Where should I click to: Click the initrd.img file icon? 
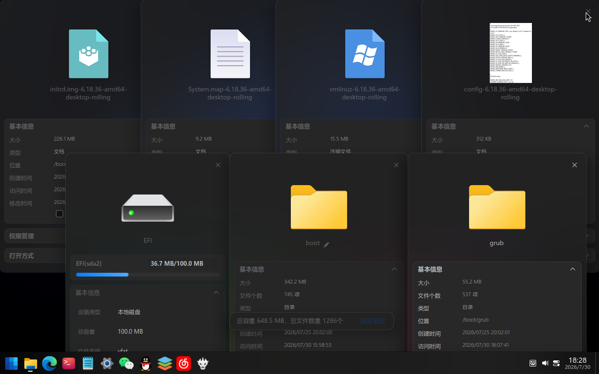[89, 54]
